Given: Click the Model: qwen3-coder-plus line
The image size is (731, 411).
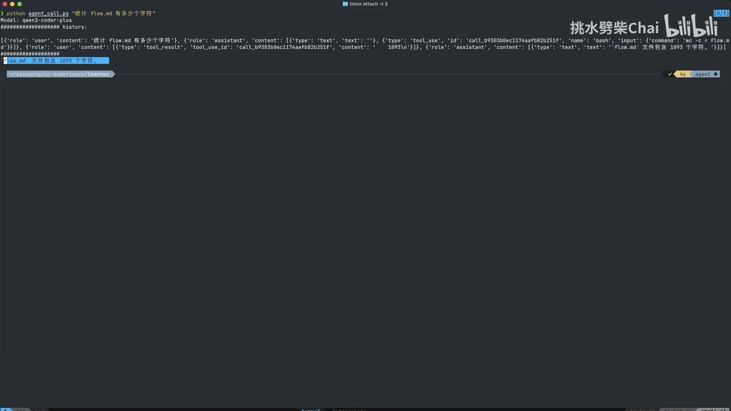Looking at the screenshot, I should pyautogui.click(x=36, y=20).
